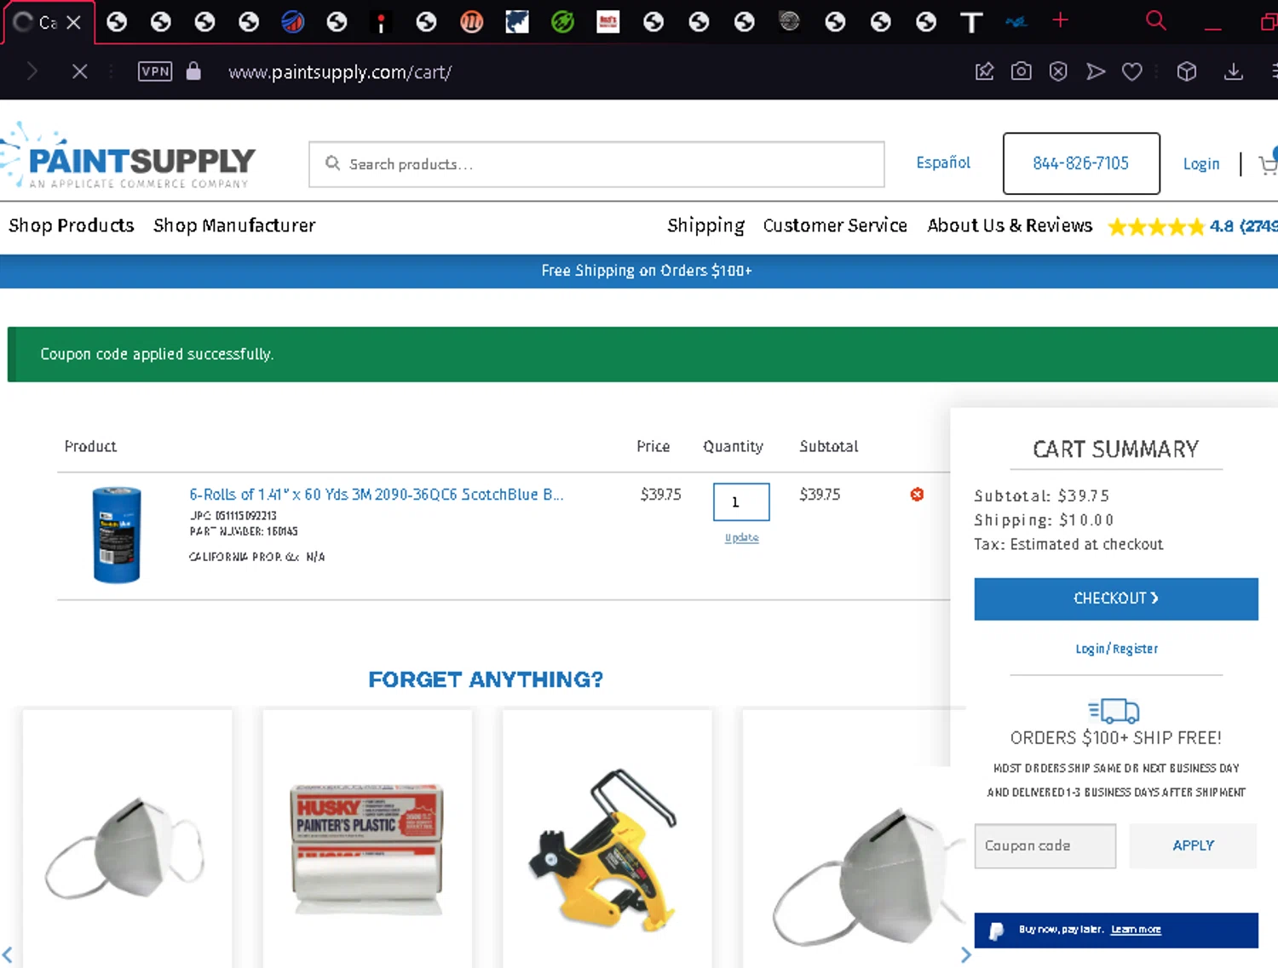Open the downloads icon
The height and width of the screenshot is (968, 1278).
(1233, 72)
